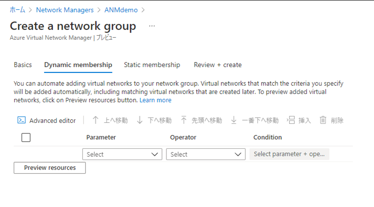
Task: Click the move to top icon
Action: coord(184,120)
